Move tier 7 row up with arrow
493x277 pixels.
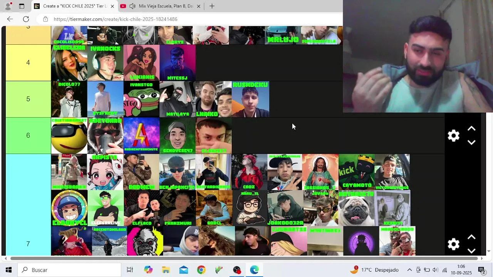point(471,237)
